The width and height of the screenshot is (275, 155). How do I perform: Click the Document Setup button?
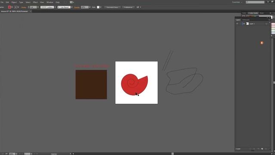coord(112,7)
